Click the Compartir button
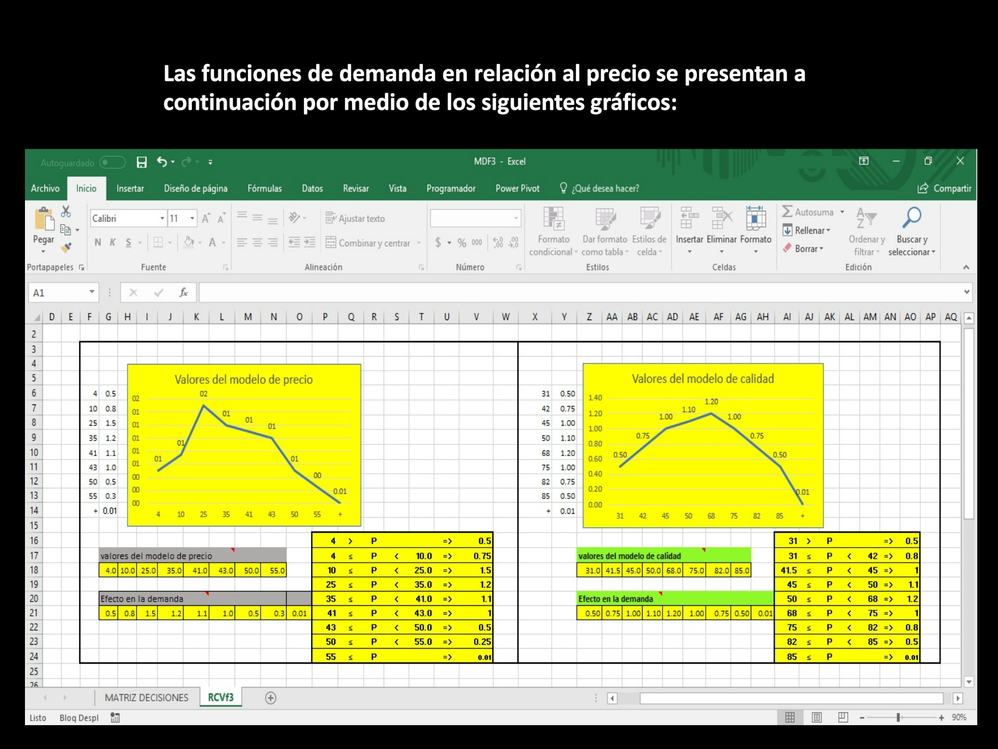 pyautogui.click(x=945, y=189)
